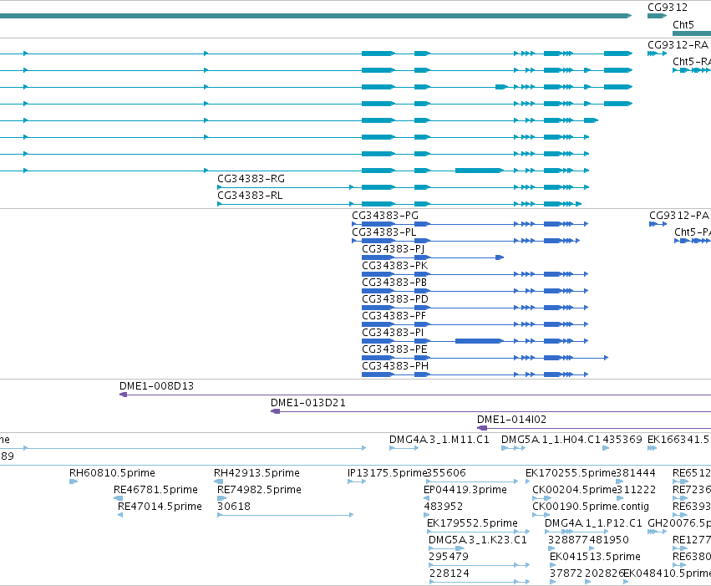Image resolution: width=711 pixels, height=586 pixels.
Task: Select the CG34383-RG transcript label
Action: (251, 179)
